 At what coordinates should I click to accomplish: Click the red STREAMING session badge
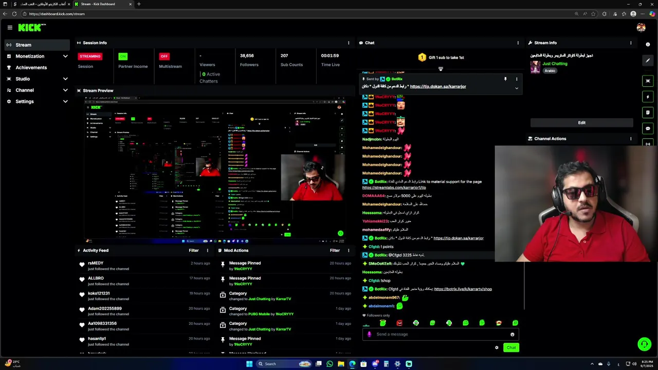click(x=90, y=56)
